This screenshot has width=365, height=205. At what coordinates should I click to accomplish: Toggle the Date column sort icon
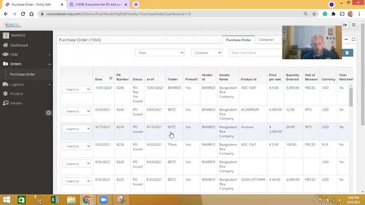[x=111, y=79]
